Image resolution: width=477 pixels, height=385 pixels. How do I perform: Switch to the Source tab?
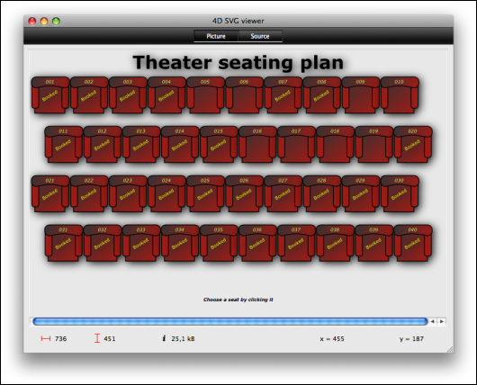(260, 36)
